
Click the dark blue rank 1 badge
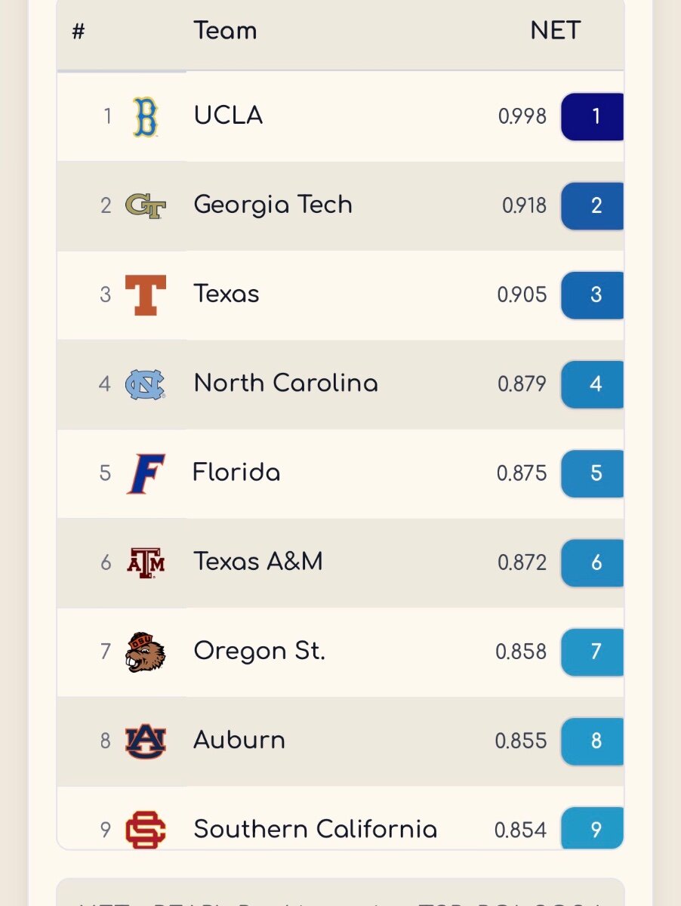[x=595, y=116]
